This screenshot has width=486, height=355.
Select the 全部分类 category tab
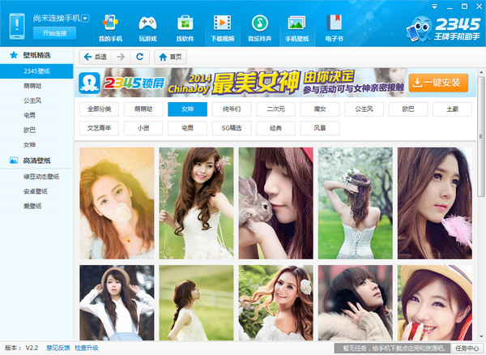click(x=99, y=109)
